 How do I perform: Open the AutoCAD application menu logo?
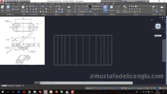(2, 2)
